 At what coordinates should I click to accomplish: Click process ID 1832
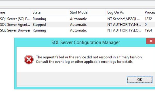(148, 19)
